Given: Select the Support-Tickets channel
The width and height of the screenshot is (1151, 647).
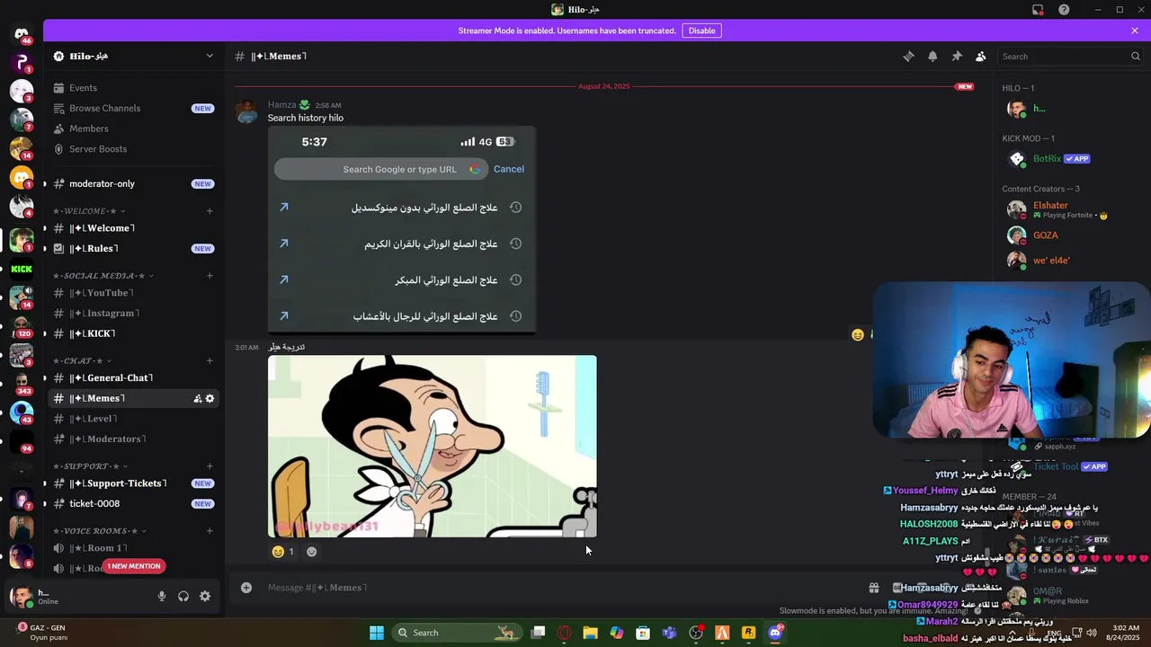Looking at the screenshot, I should pyautogui.click(x=133, y=483).
